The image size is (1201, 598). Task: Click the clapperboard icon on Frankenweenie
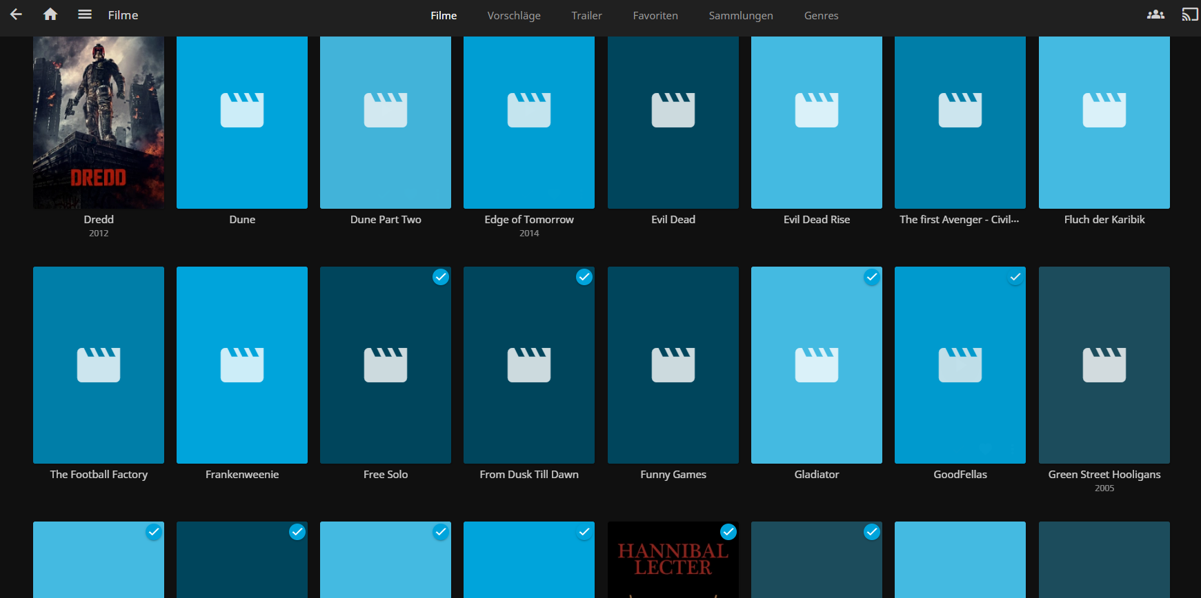[242, 365]
